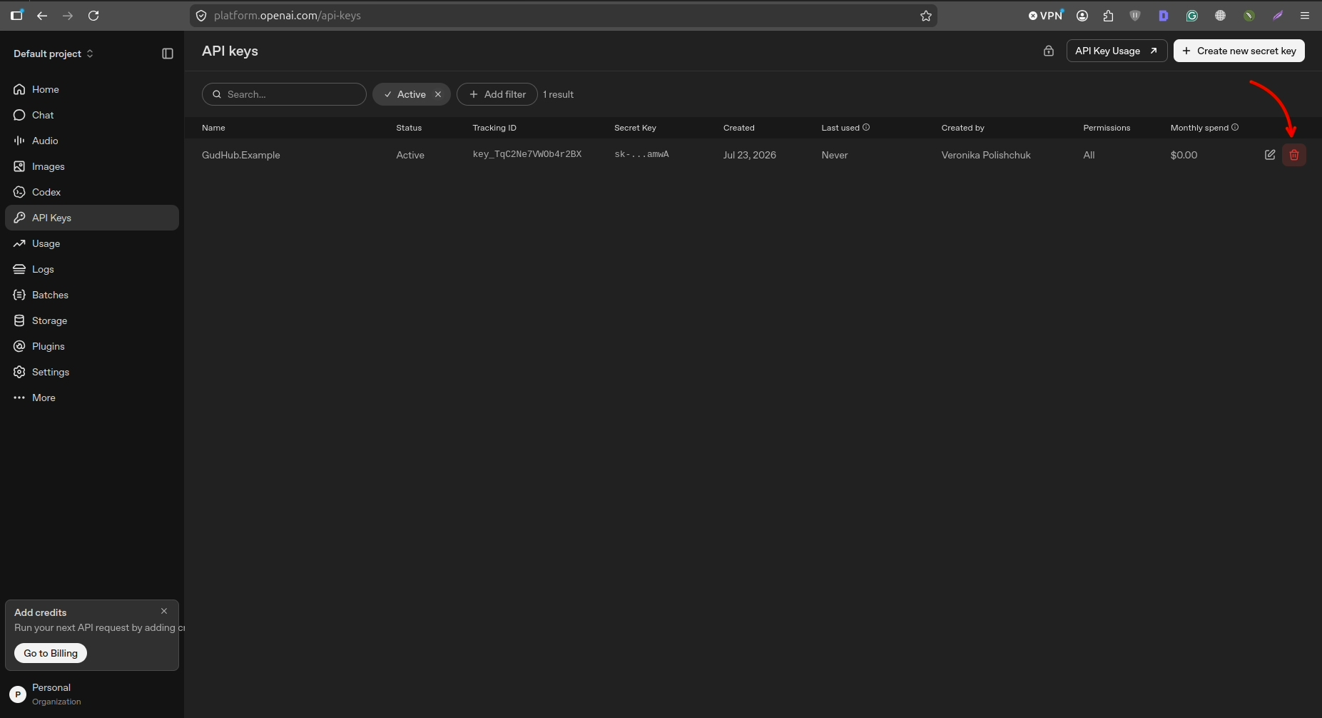Dismiss the Add credits card
The width and height of the screenshot is (1322, 718).
point(164,611)
